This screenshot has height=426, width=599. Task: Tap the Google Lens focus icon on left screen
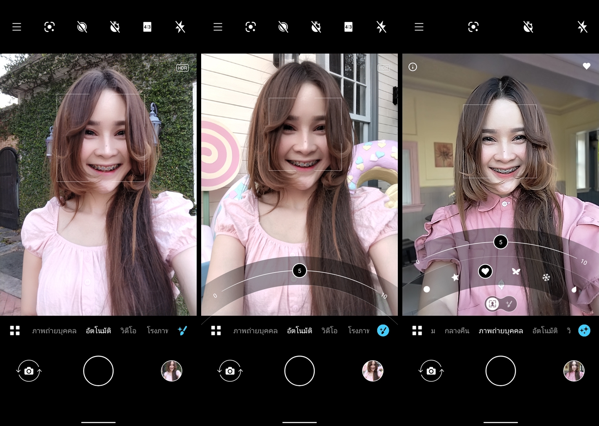pyautogui.click(x=49, y=27)
